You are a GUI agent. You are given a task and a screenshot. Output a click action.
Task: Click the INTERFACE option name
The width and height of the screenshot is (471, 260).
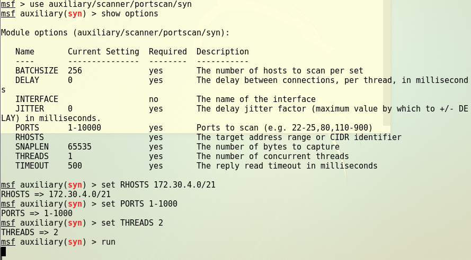point(37,99)
